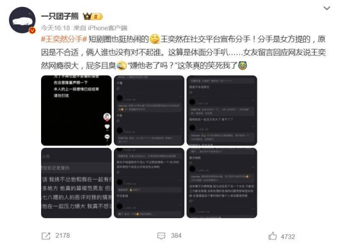Open the #王奕然分手# hashtag topic

coord(64,39)
